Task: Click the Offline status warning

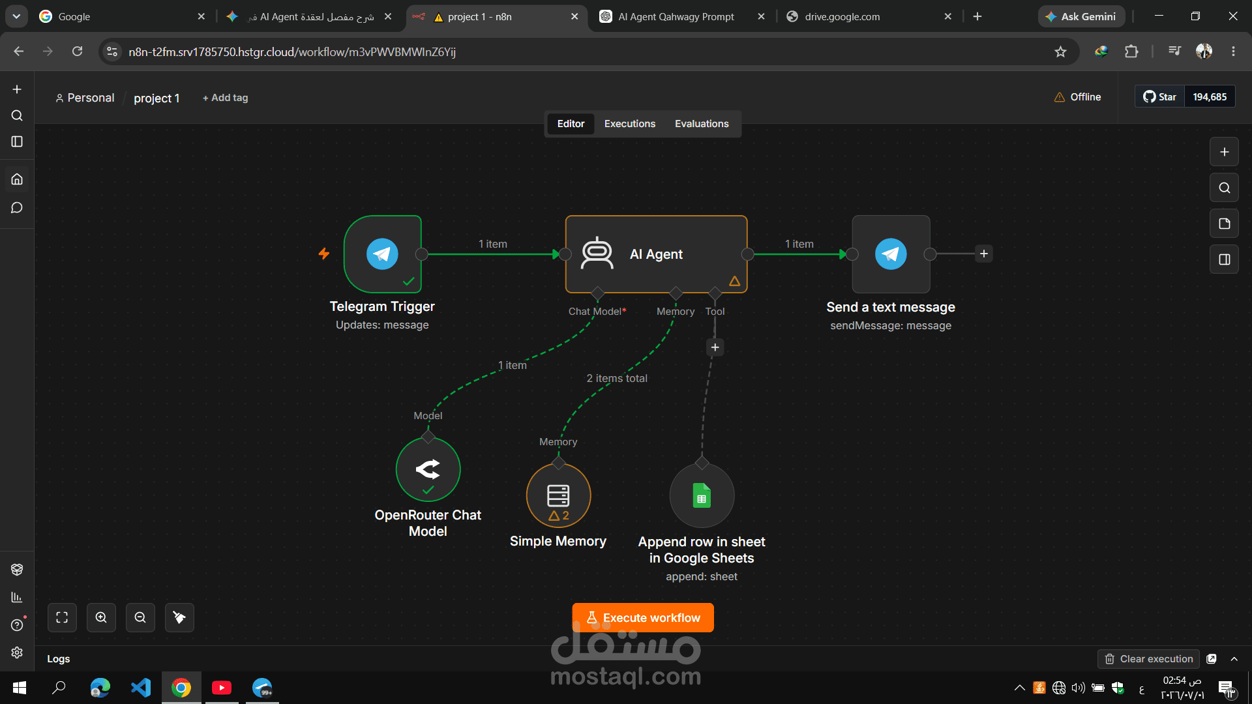Action: [x=1077, y=96]
